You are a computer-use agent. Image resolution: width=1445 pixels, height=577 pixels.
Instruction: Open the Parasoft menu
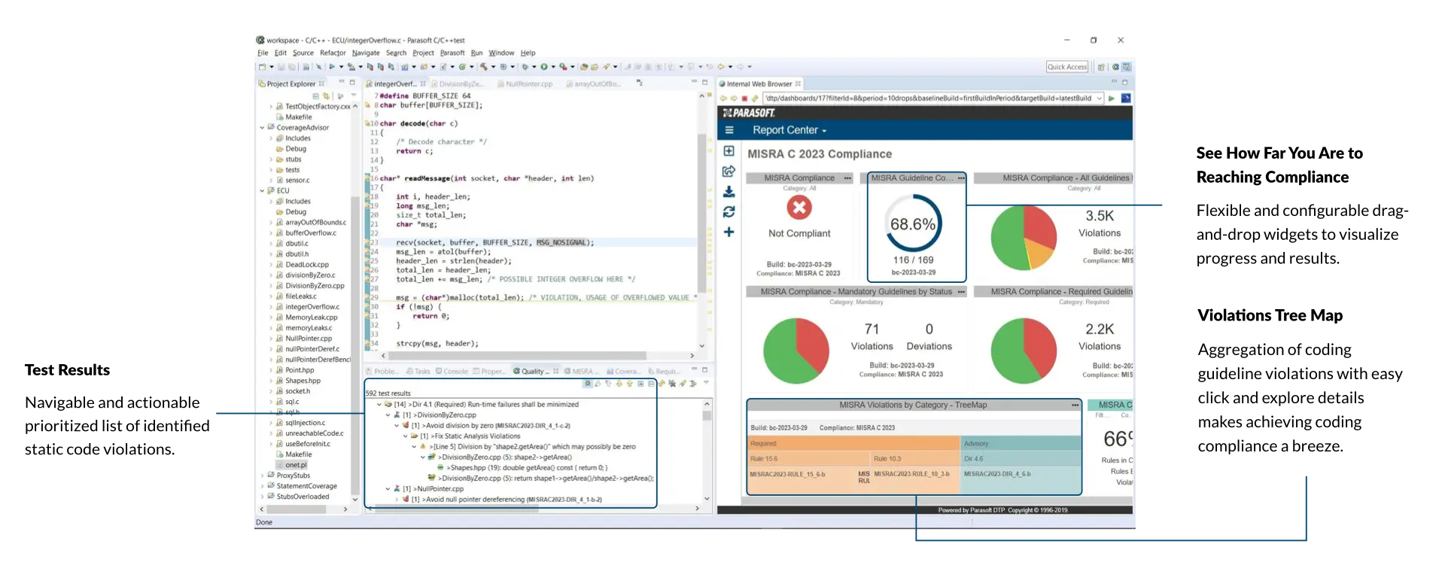pyautogui.click(x=452, y=53)
